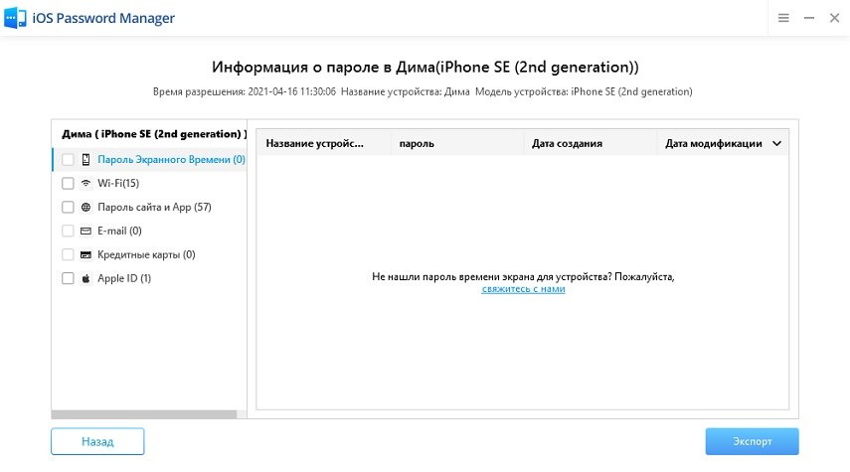Click the пароль column header
Viewport: 850px width, 472px height.
(x=457, y=144)
